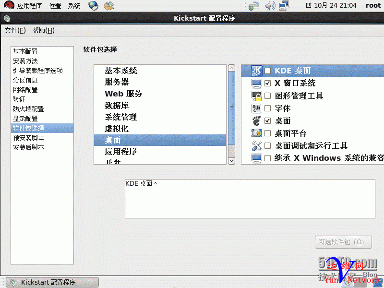Image resolution: width=384 pixels, height=288 pixels.
Task: Click the network connection icon in panel
Action: pyautogui.click(x=284, y=5)
